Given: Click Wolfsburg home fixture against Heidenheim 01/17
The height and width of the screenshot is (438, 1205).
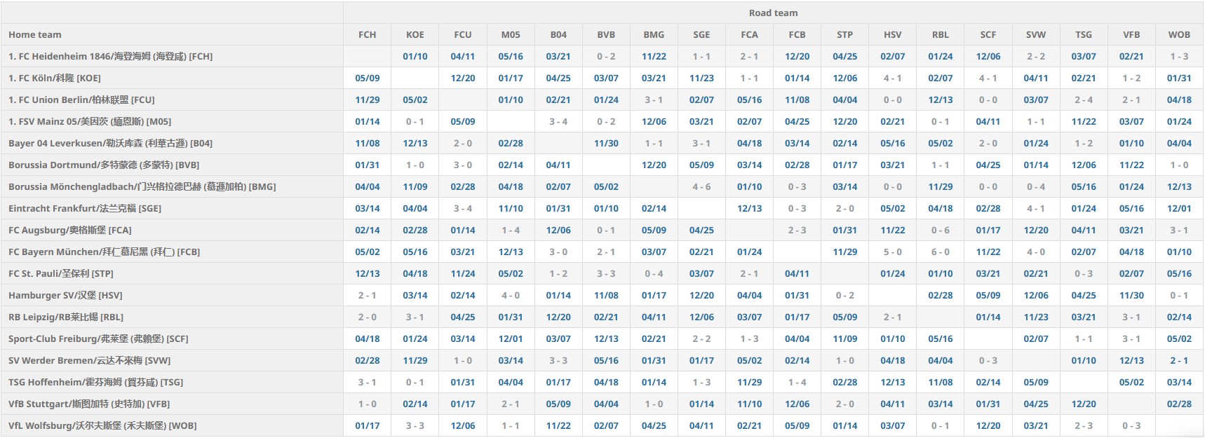Looking at the screenshot, I should (368, 425).
